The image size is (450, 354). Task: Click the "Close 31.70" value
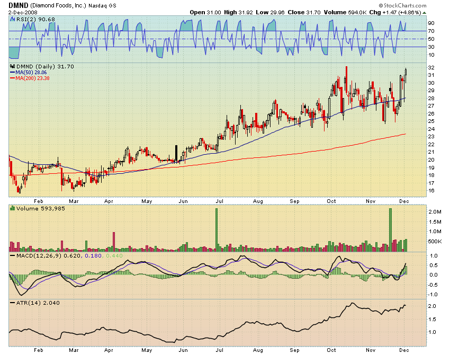304,12
